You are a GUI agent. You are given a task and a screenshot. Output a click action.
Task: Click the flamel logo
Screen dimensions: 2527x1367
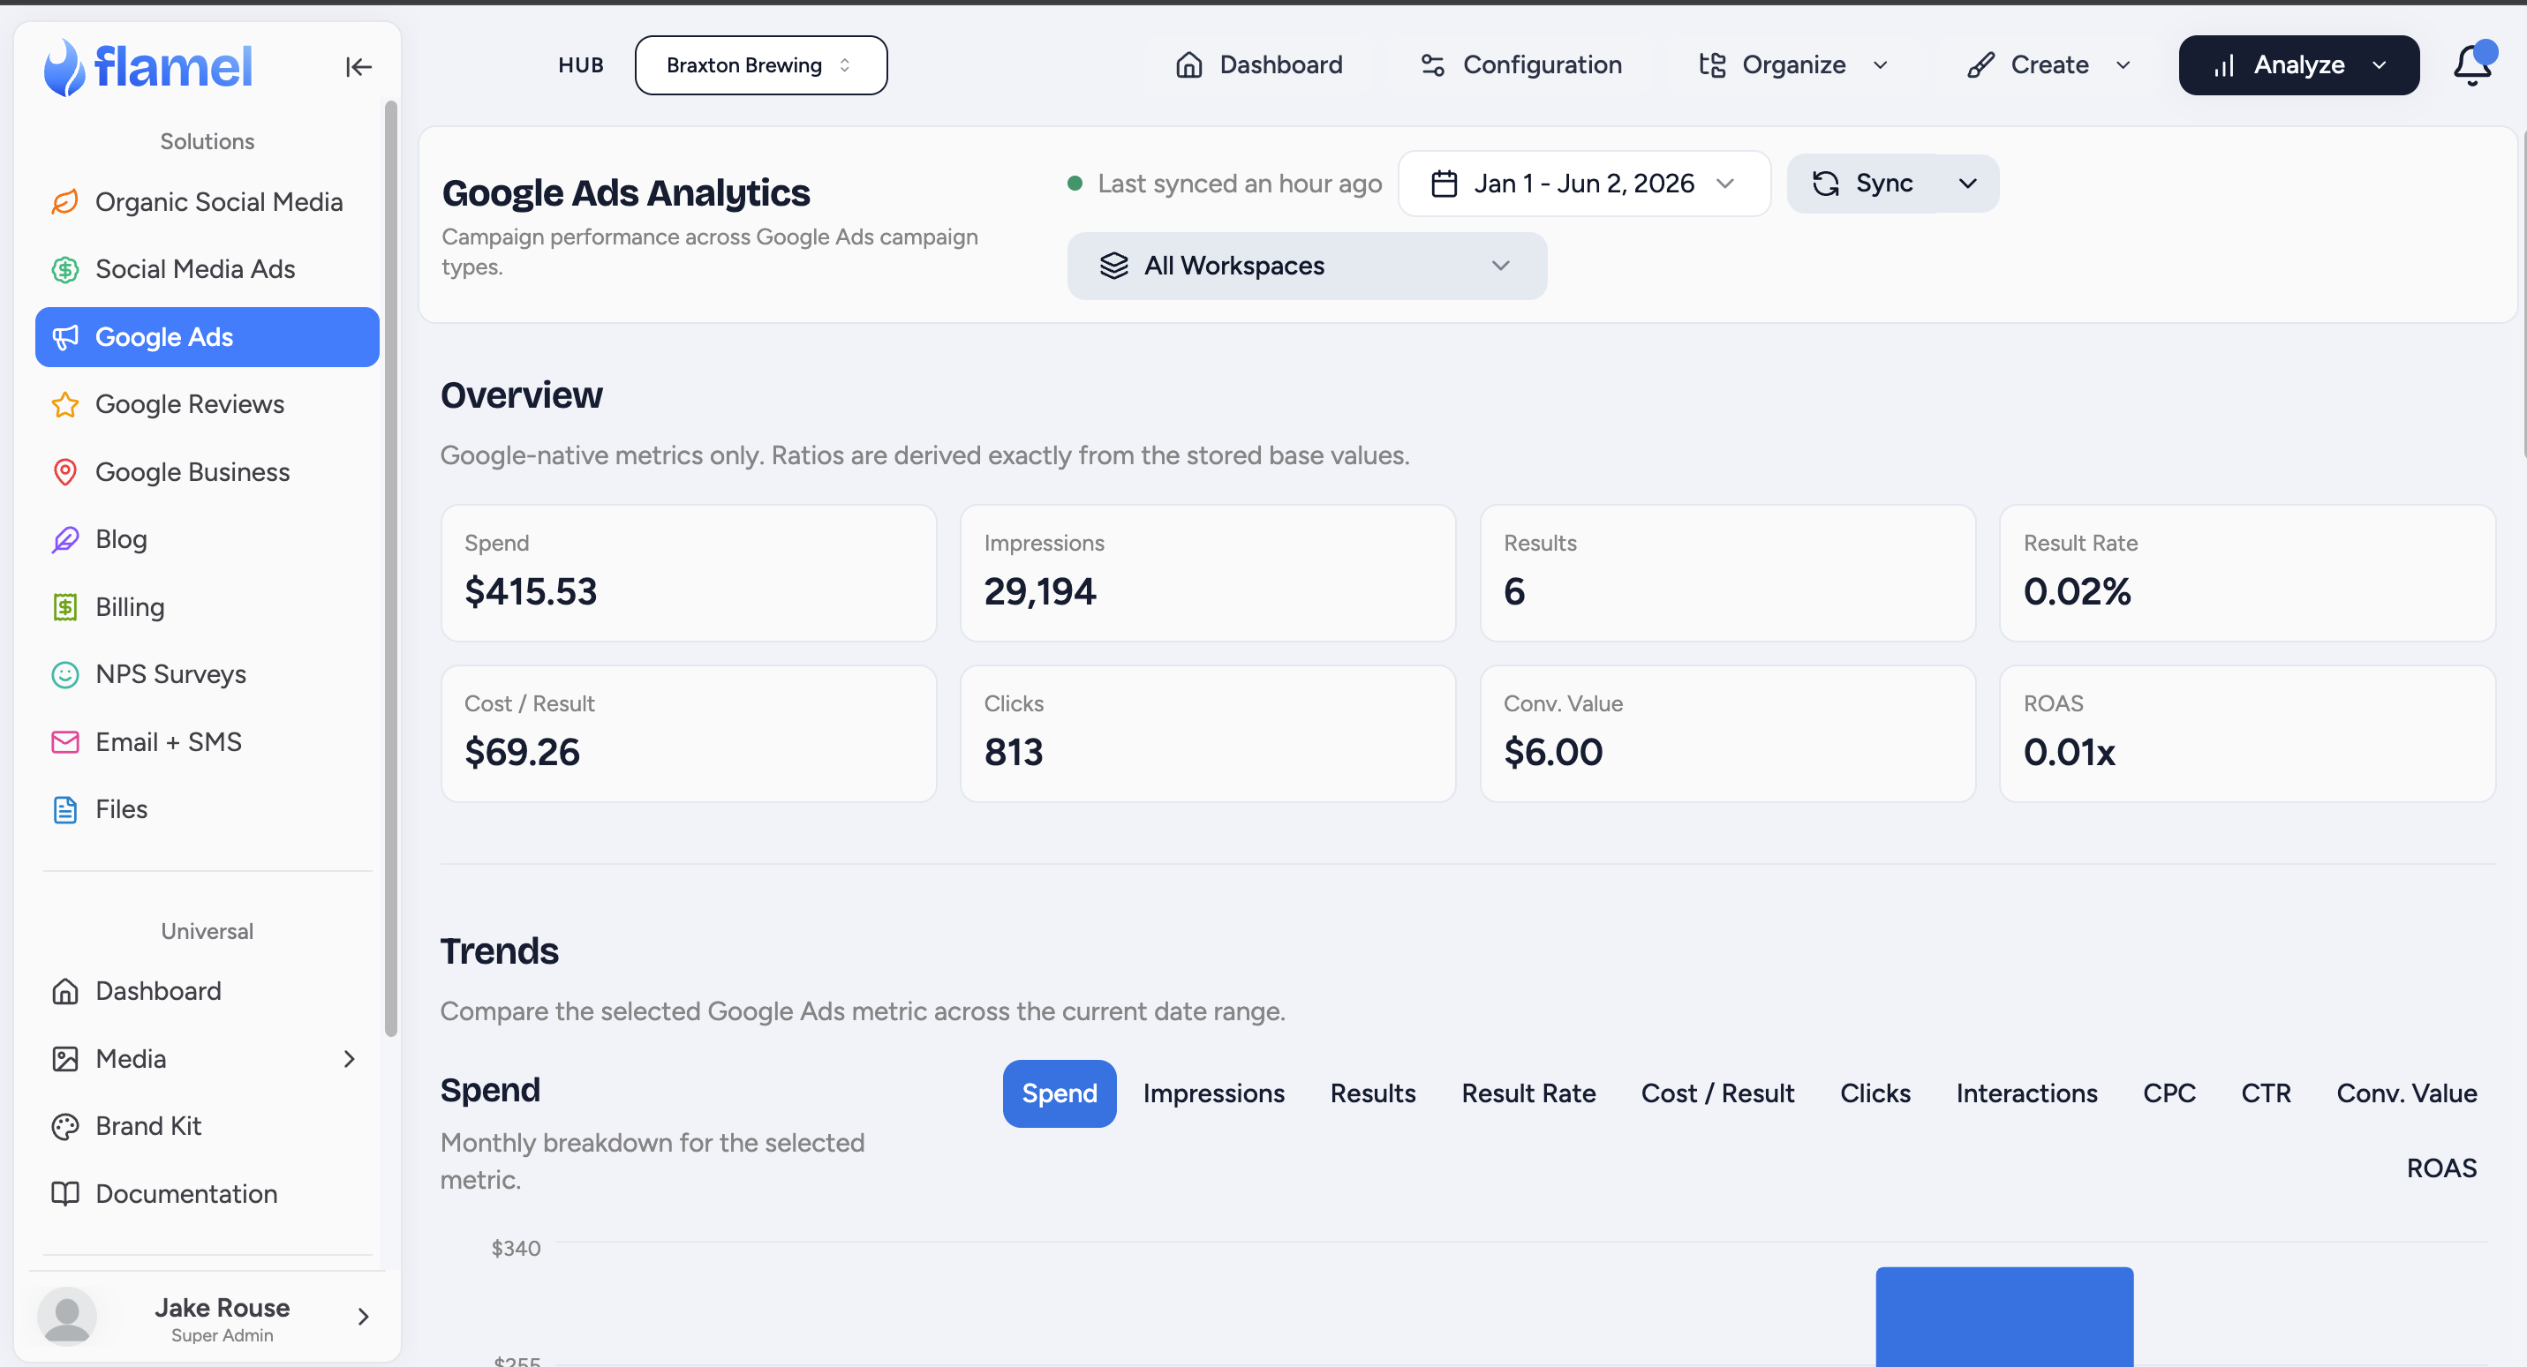click(x=148, y=67)
